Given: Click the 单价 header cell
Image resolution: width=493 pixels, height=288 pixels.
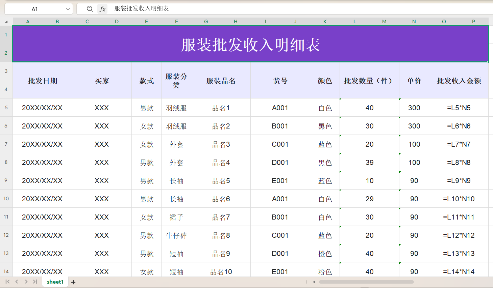Looking at the screenshot, I should (414, 81).
